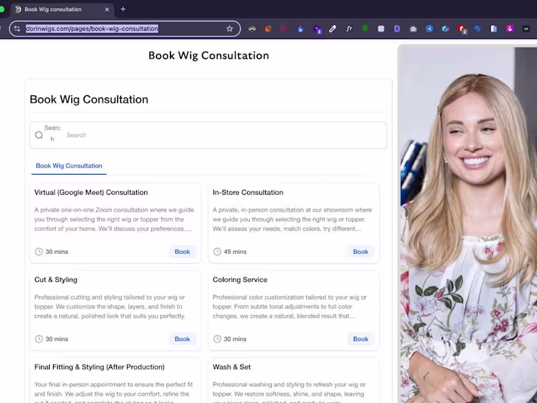537x403 pixels.
Task: Open Wash & Set card title
Action: click(x=232, y=367)
